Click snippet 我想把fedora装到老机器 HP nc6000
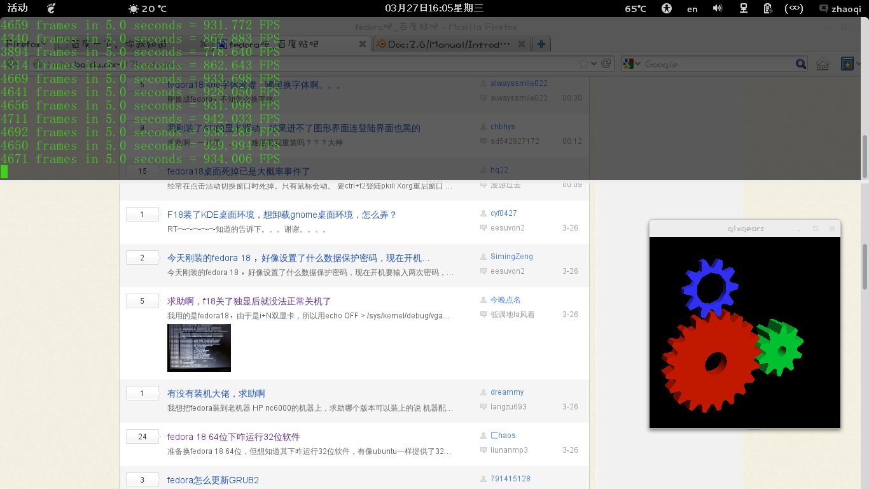Image resolution: width=869 pixels, height=489 pixels. tap(310, 408)
